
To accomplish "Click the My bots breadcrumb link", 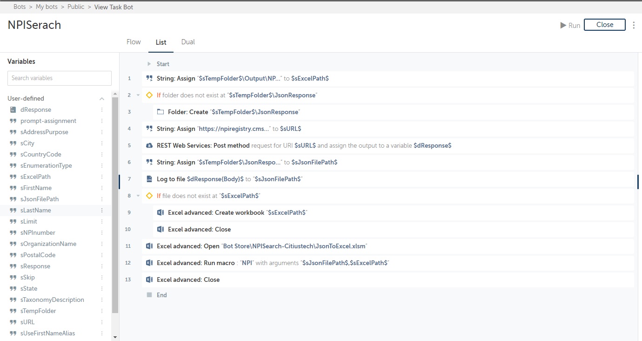I will click(x=47, y=7).
